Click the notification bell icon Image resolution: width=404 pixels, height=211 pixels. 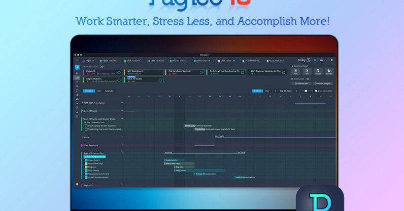pyautogui.click(x=315, y=60)
